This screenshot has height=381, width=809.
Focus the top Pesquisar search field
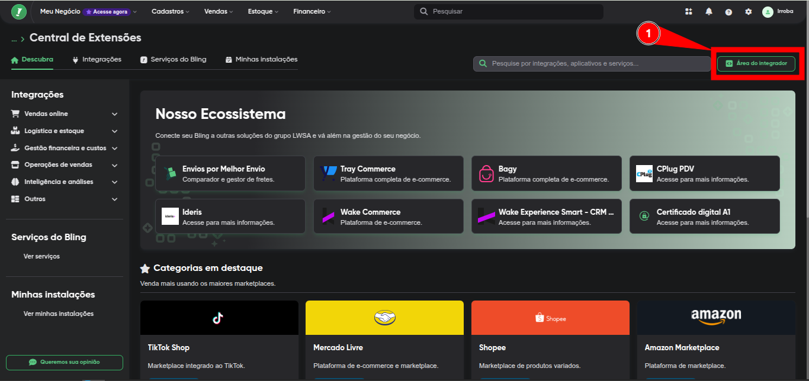[x=509, y=12]
